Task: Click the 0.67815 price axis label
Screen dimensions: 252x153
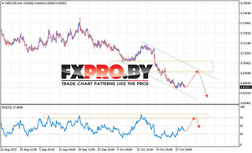Action: (x=246, y=93)
